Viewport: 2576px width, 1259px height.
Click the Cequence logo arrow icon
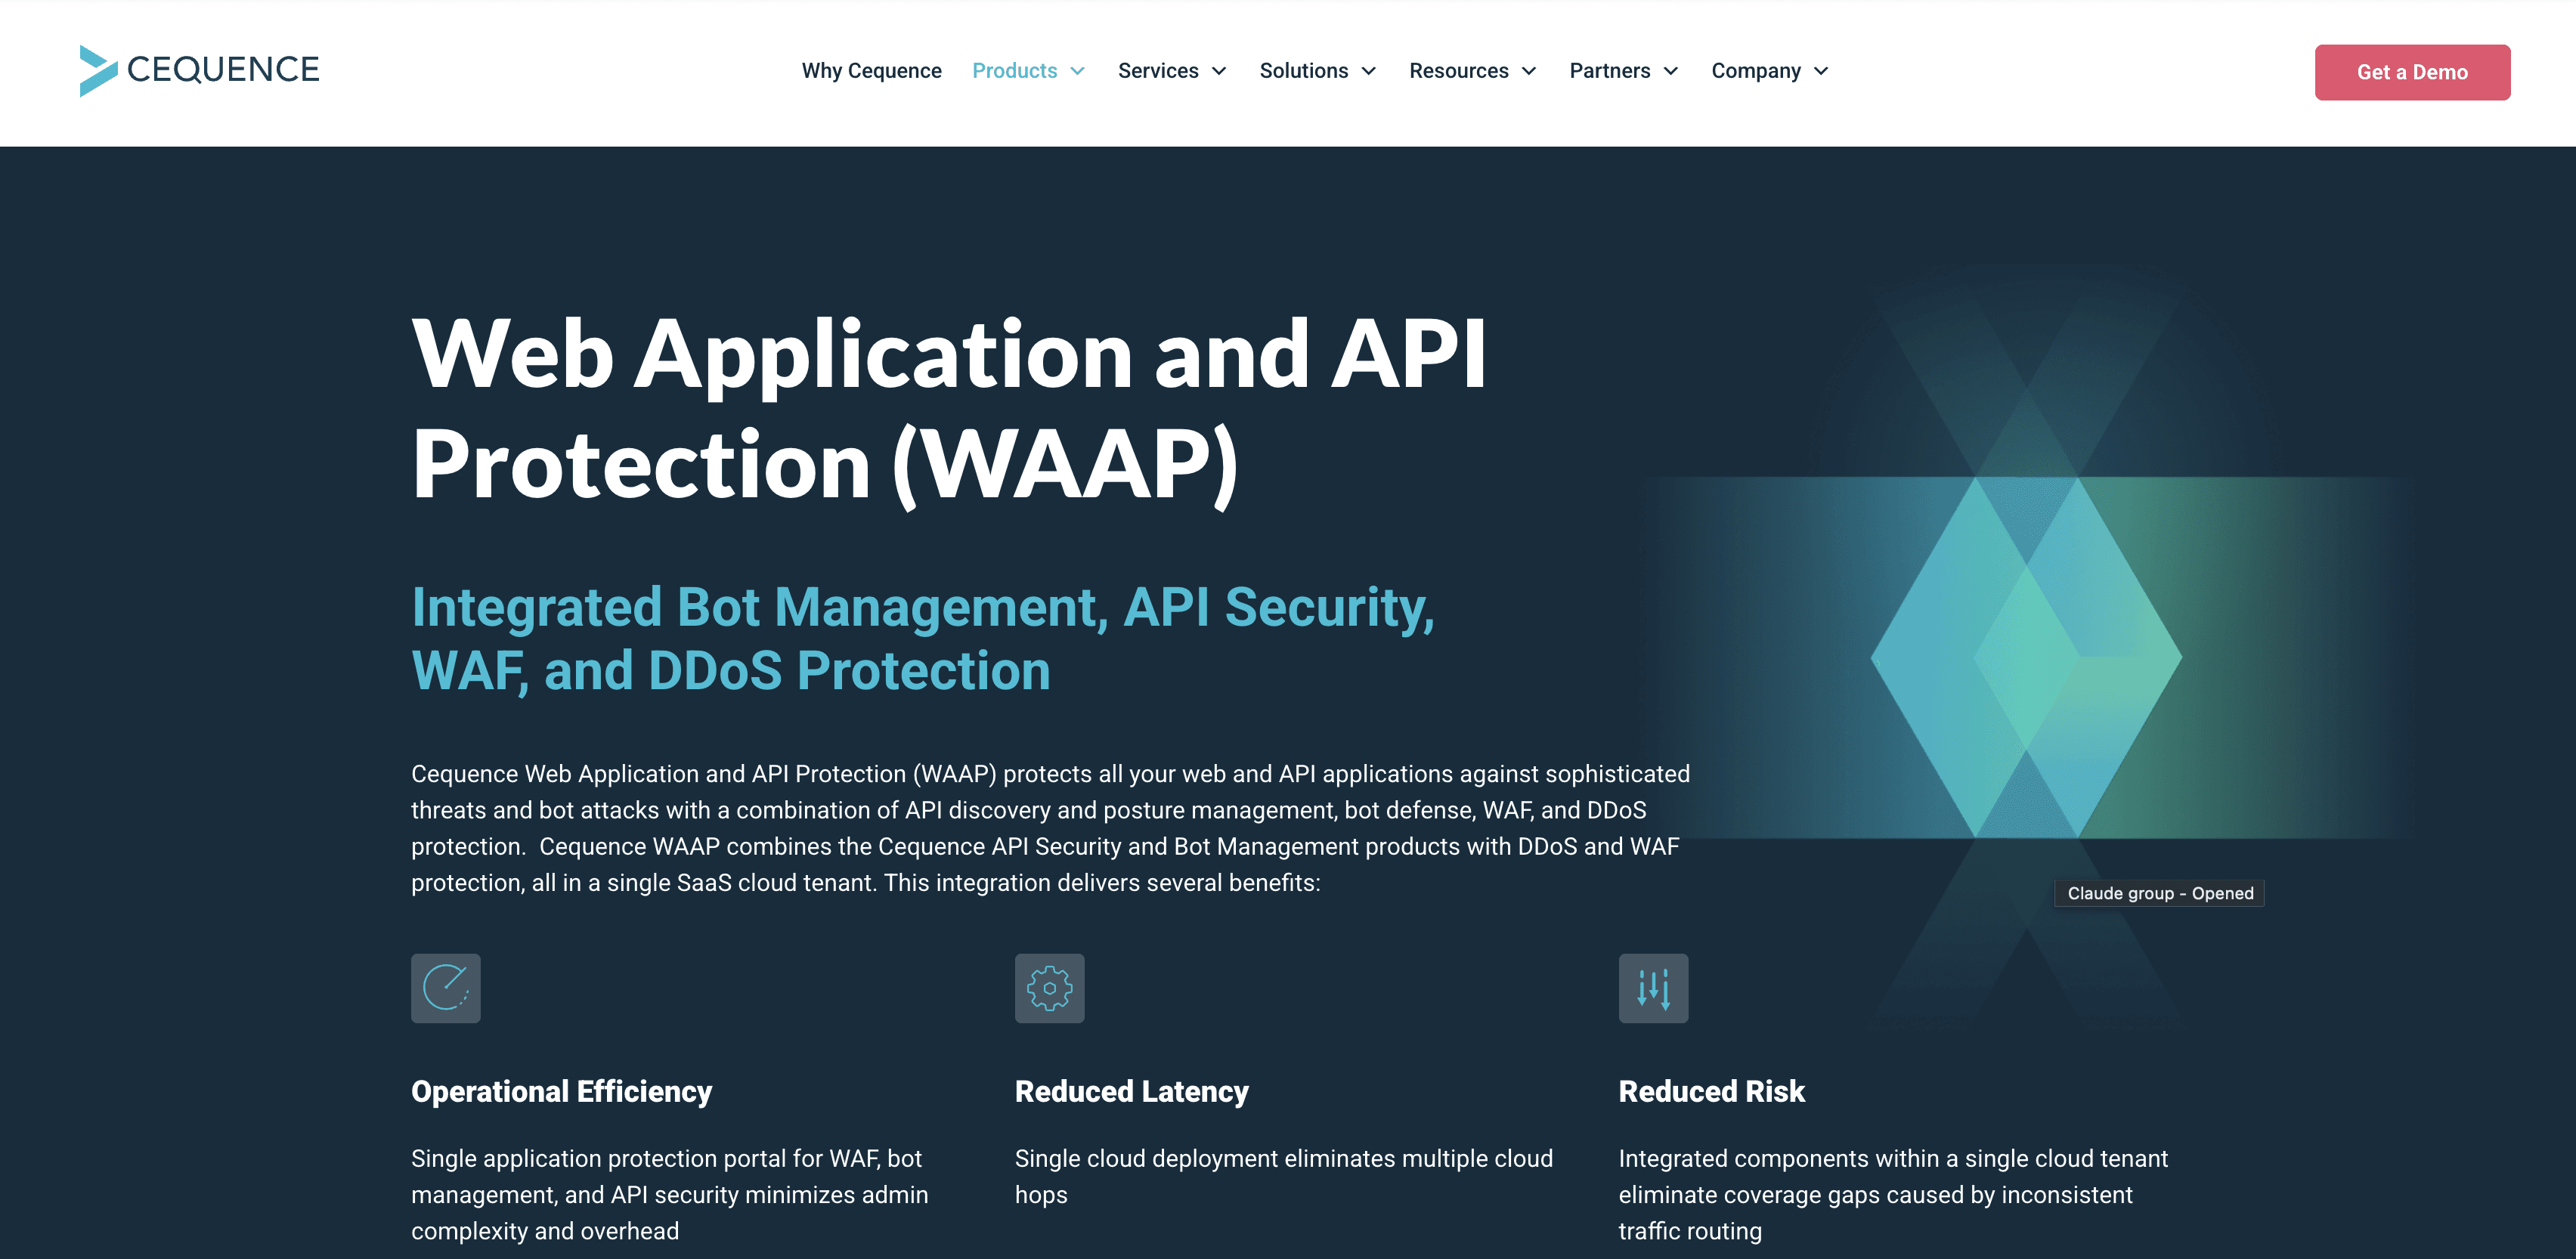pos(98,71)
